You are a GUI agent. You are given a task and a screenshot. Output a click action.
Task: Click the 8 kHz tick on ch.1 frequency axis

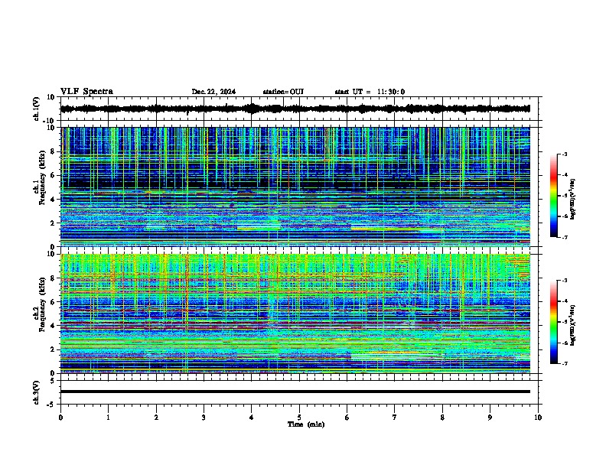(53, 151)
